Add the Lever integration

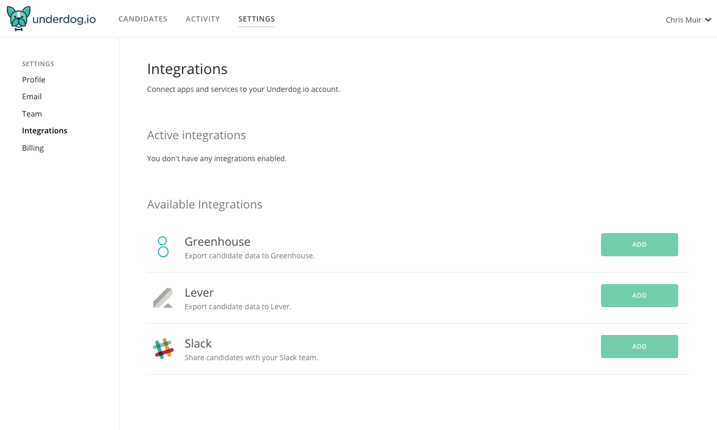639,296
